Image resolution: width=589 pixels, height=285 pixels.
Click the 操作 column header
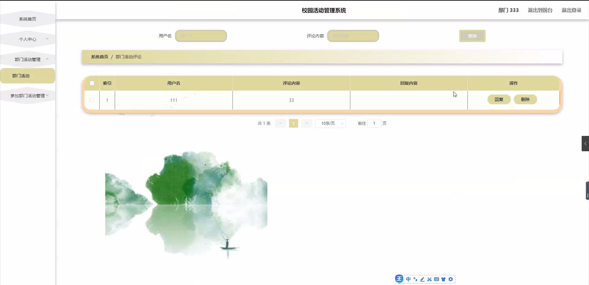click(514, 83)
